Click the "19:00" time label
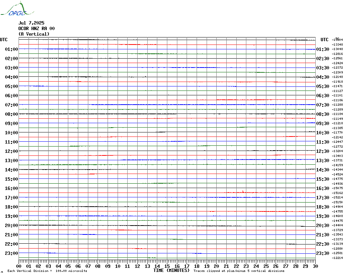Screen dimensions: 345x276 pos(11,216)
